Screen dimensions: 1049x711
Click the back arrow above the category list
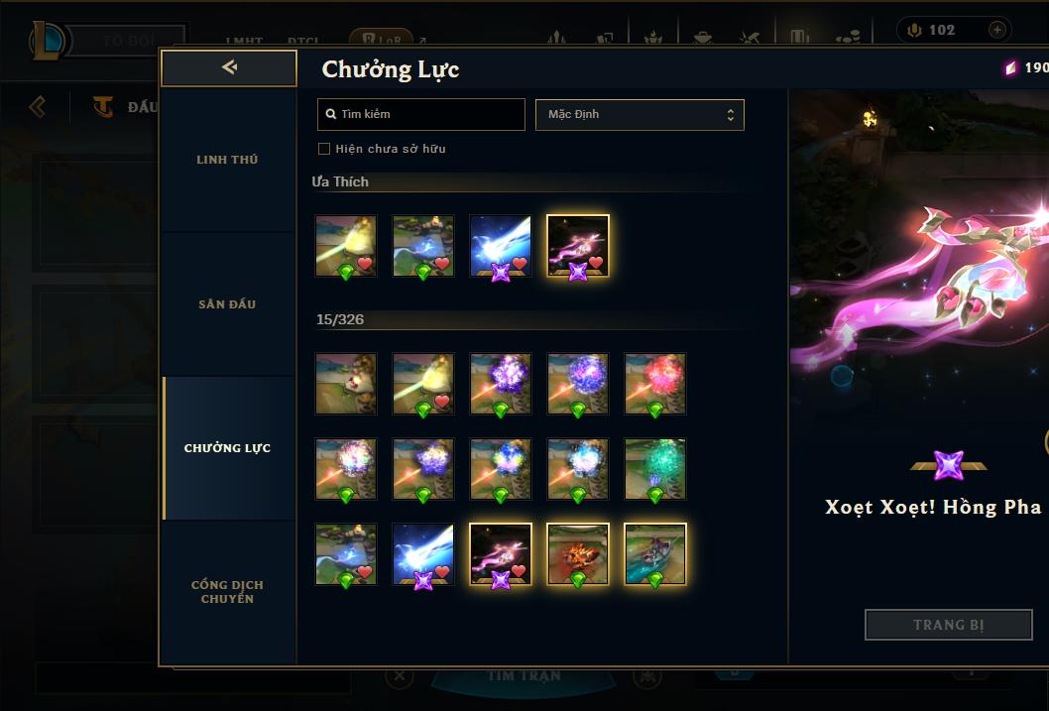229,66
